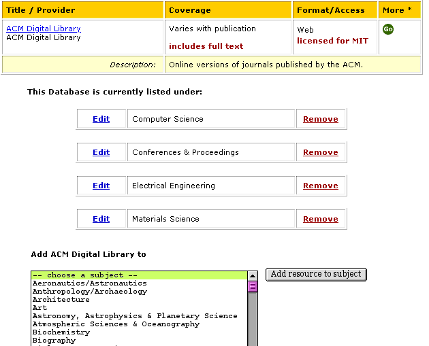Open the ACM Digital Library link

pyautogui.click(x=44, y=29)
